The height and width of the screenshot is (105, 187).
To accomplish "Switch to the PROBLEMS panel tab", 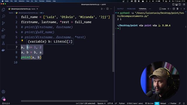I will [x=131, y=9].
